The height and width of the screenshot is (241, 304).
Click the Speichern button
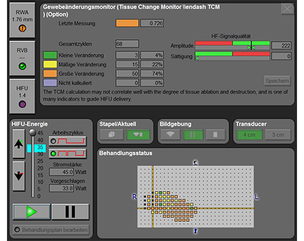(x=277, y=81)
